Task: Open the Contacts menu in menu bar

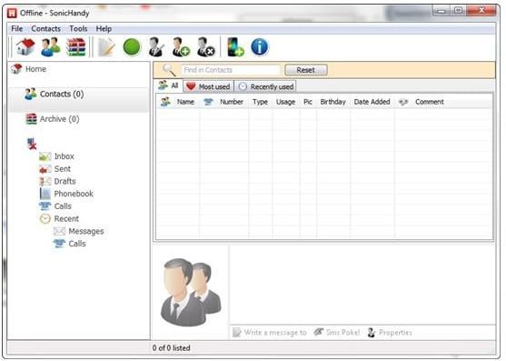Action: 45,29
